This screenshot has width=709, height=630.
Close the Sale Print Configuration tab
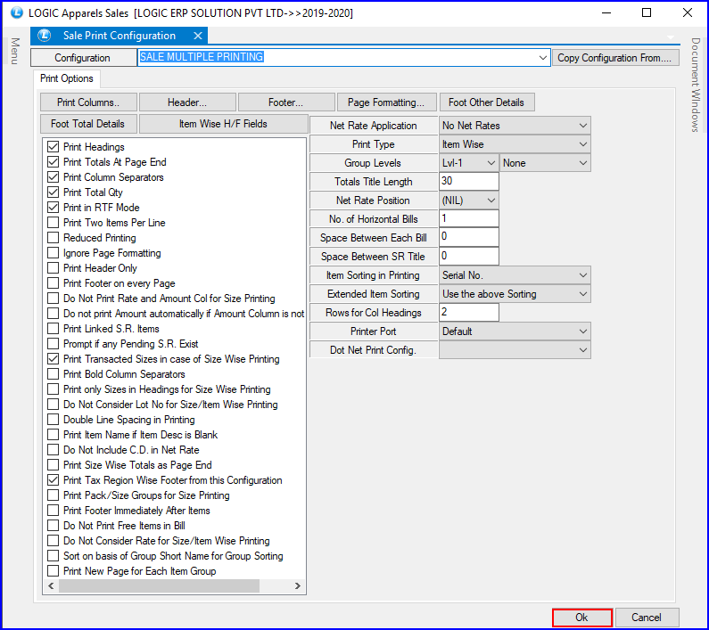point(198,36)
